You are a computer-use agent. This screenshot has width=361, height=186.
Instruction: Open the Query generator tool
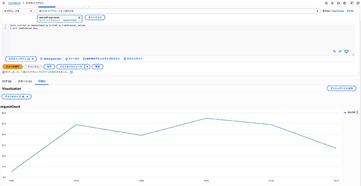(x=50, y=59)
